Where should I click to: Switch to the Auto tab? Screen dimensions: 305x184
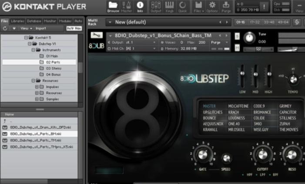coord(78,21)
